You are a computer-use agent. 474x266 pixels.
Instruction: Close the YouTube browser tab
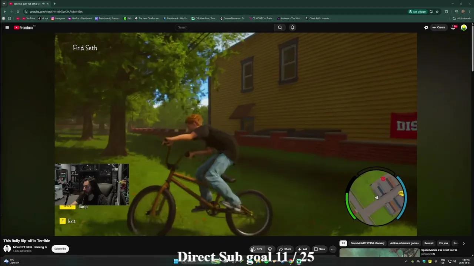tap(48, 4)
